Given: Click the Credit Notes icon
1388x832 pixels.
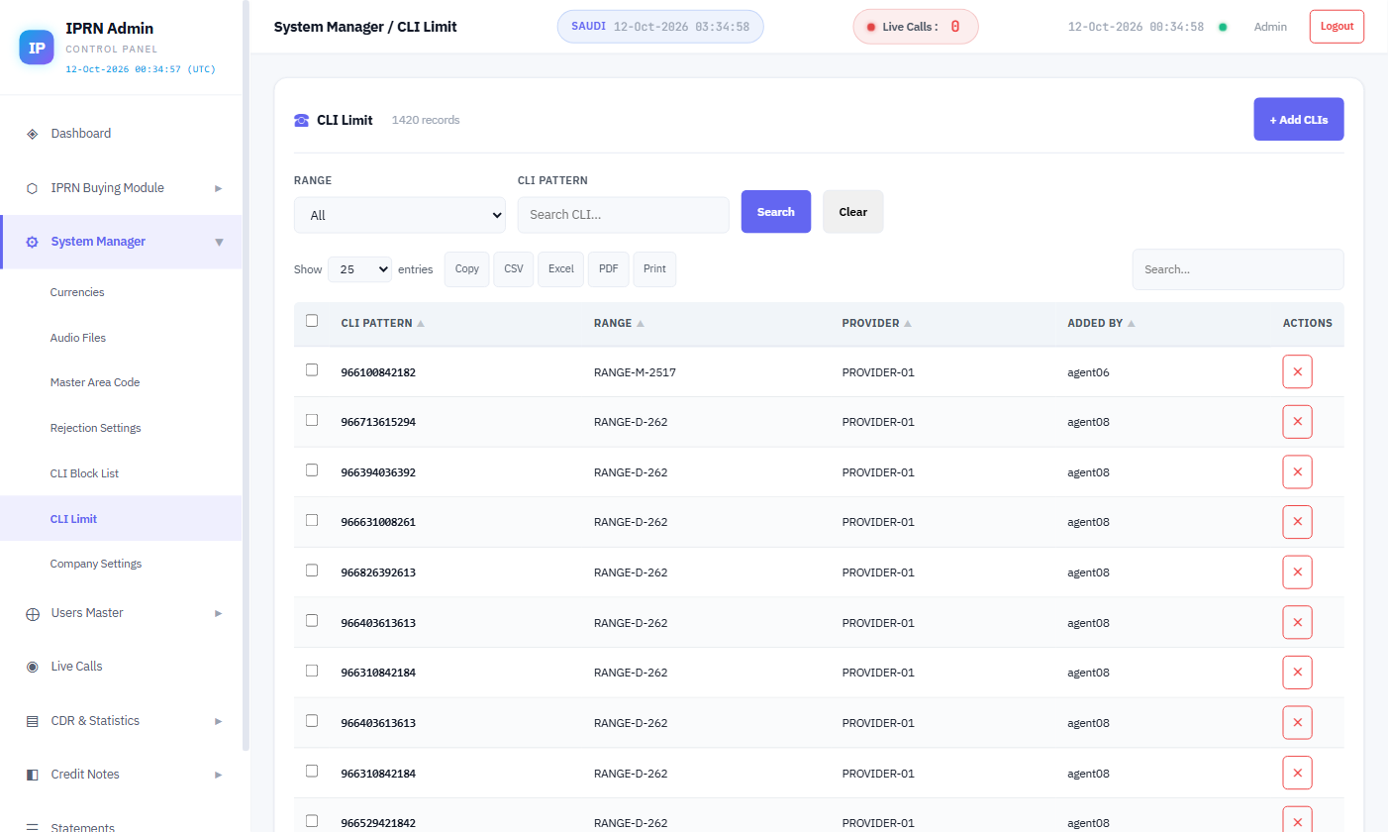Looking at the screenshot, I should 32,775.
